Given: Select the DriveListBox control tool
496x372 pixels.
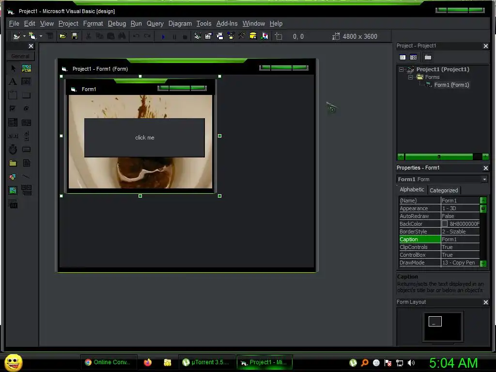Looking at the screenshot, I should 26,149.
